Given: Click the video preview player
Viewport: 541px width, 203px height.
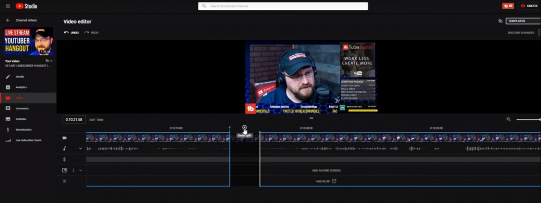Looking at the screenshot, I should point(311,77).
